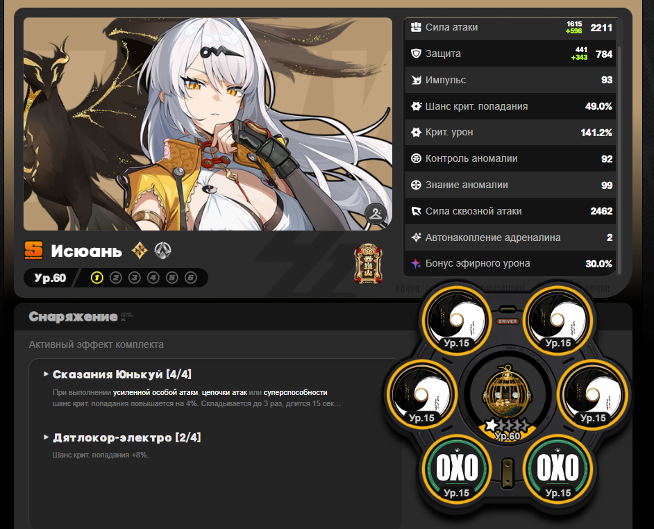654x529 pixels.
Task: Click the Сила сквозной атаки icon
Action: point(416,211)
